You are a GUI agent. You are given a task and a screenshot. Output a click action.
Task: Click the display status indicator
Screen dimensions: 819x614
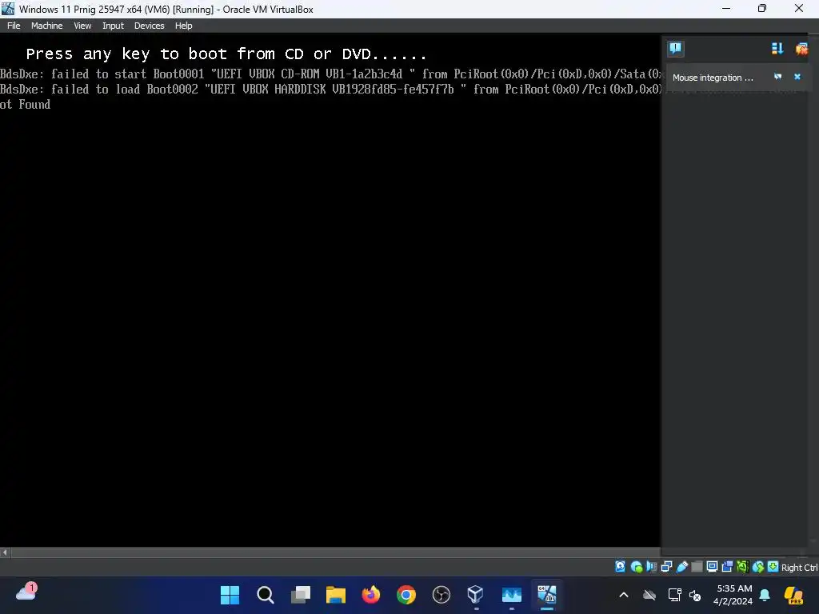712,567
